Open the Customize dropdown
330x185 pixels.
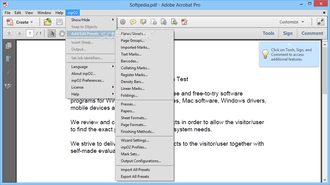(292, 22)
